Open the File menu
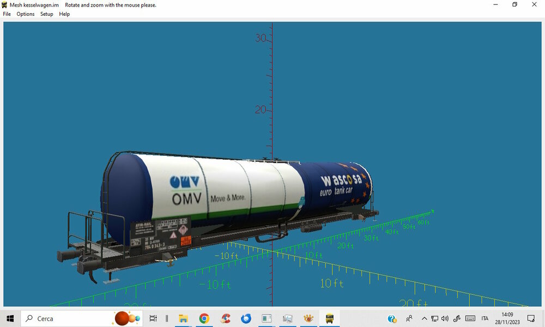The height and width of the screenshot is (327, 545). (x=7, y=14)
